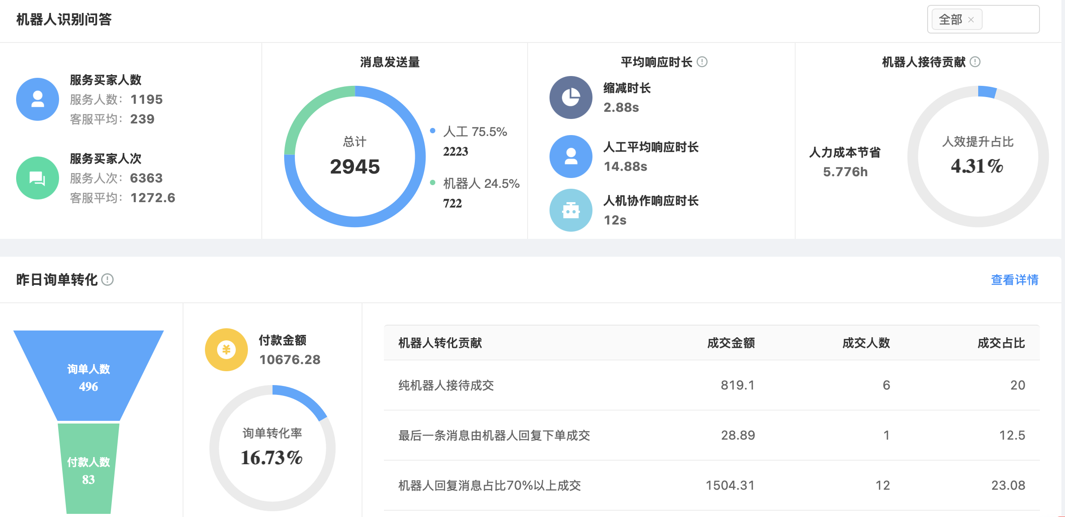1065x517 pixels.
Task: Click the chat bubble icon for 服务买家人次
Action: [x=38, y=178]
